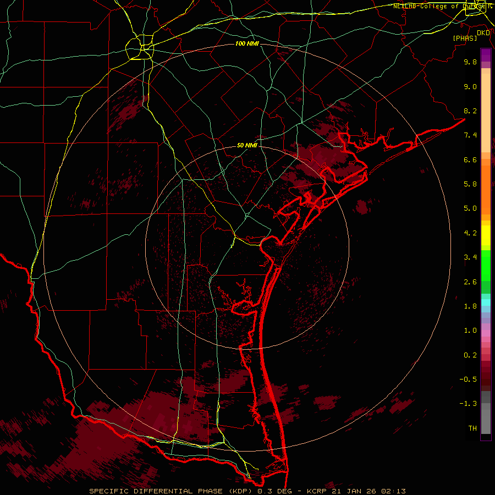Image resolution: width=495 pixels, height=495 pixels.
Task: Click the 1.0 value on the color scale
Action: point(470,331)
